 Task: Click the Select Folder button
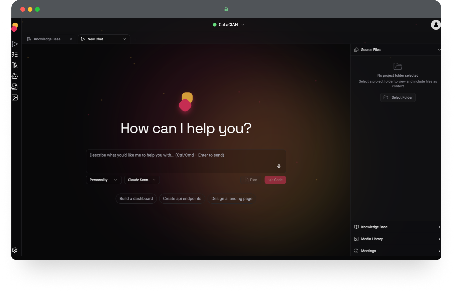[398, 97]
